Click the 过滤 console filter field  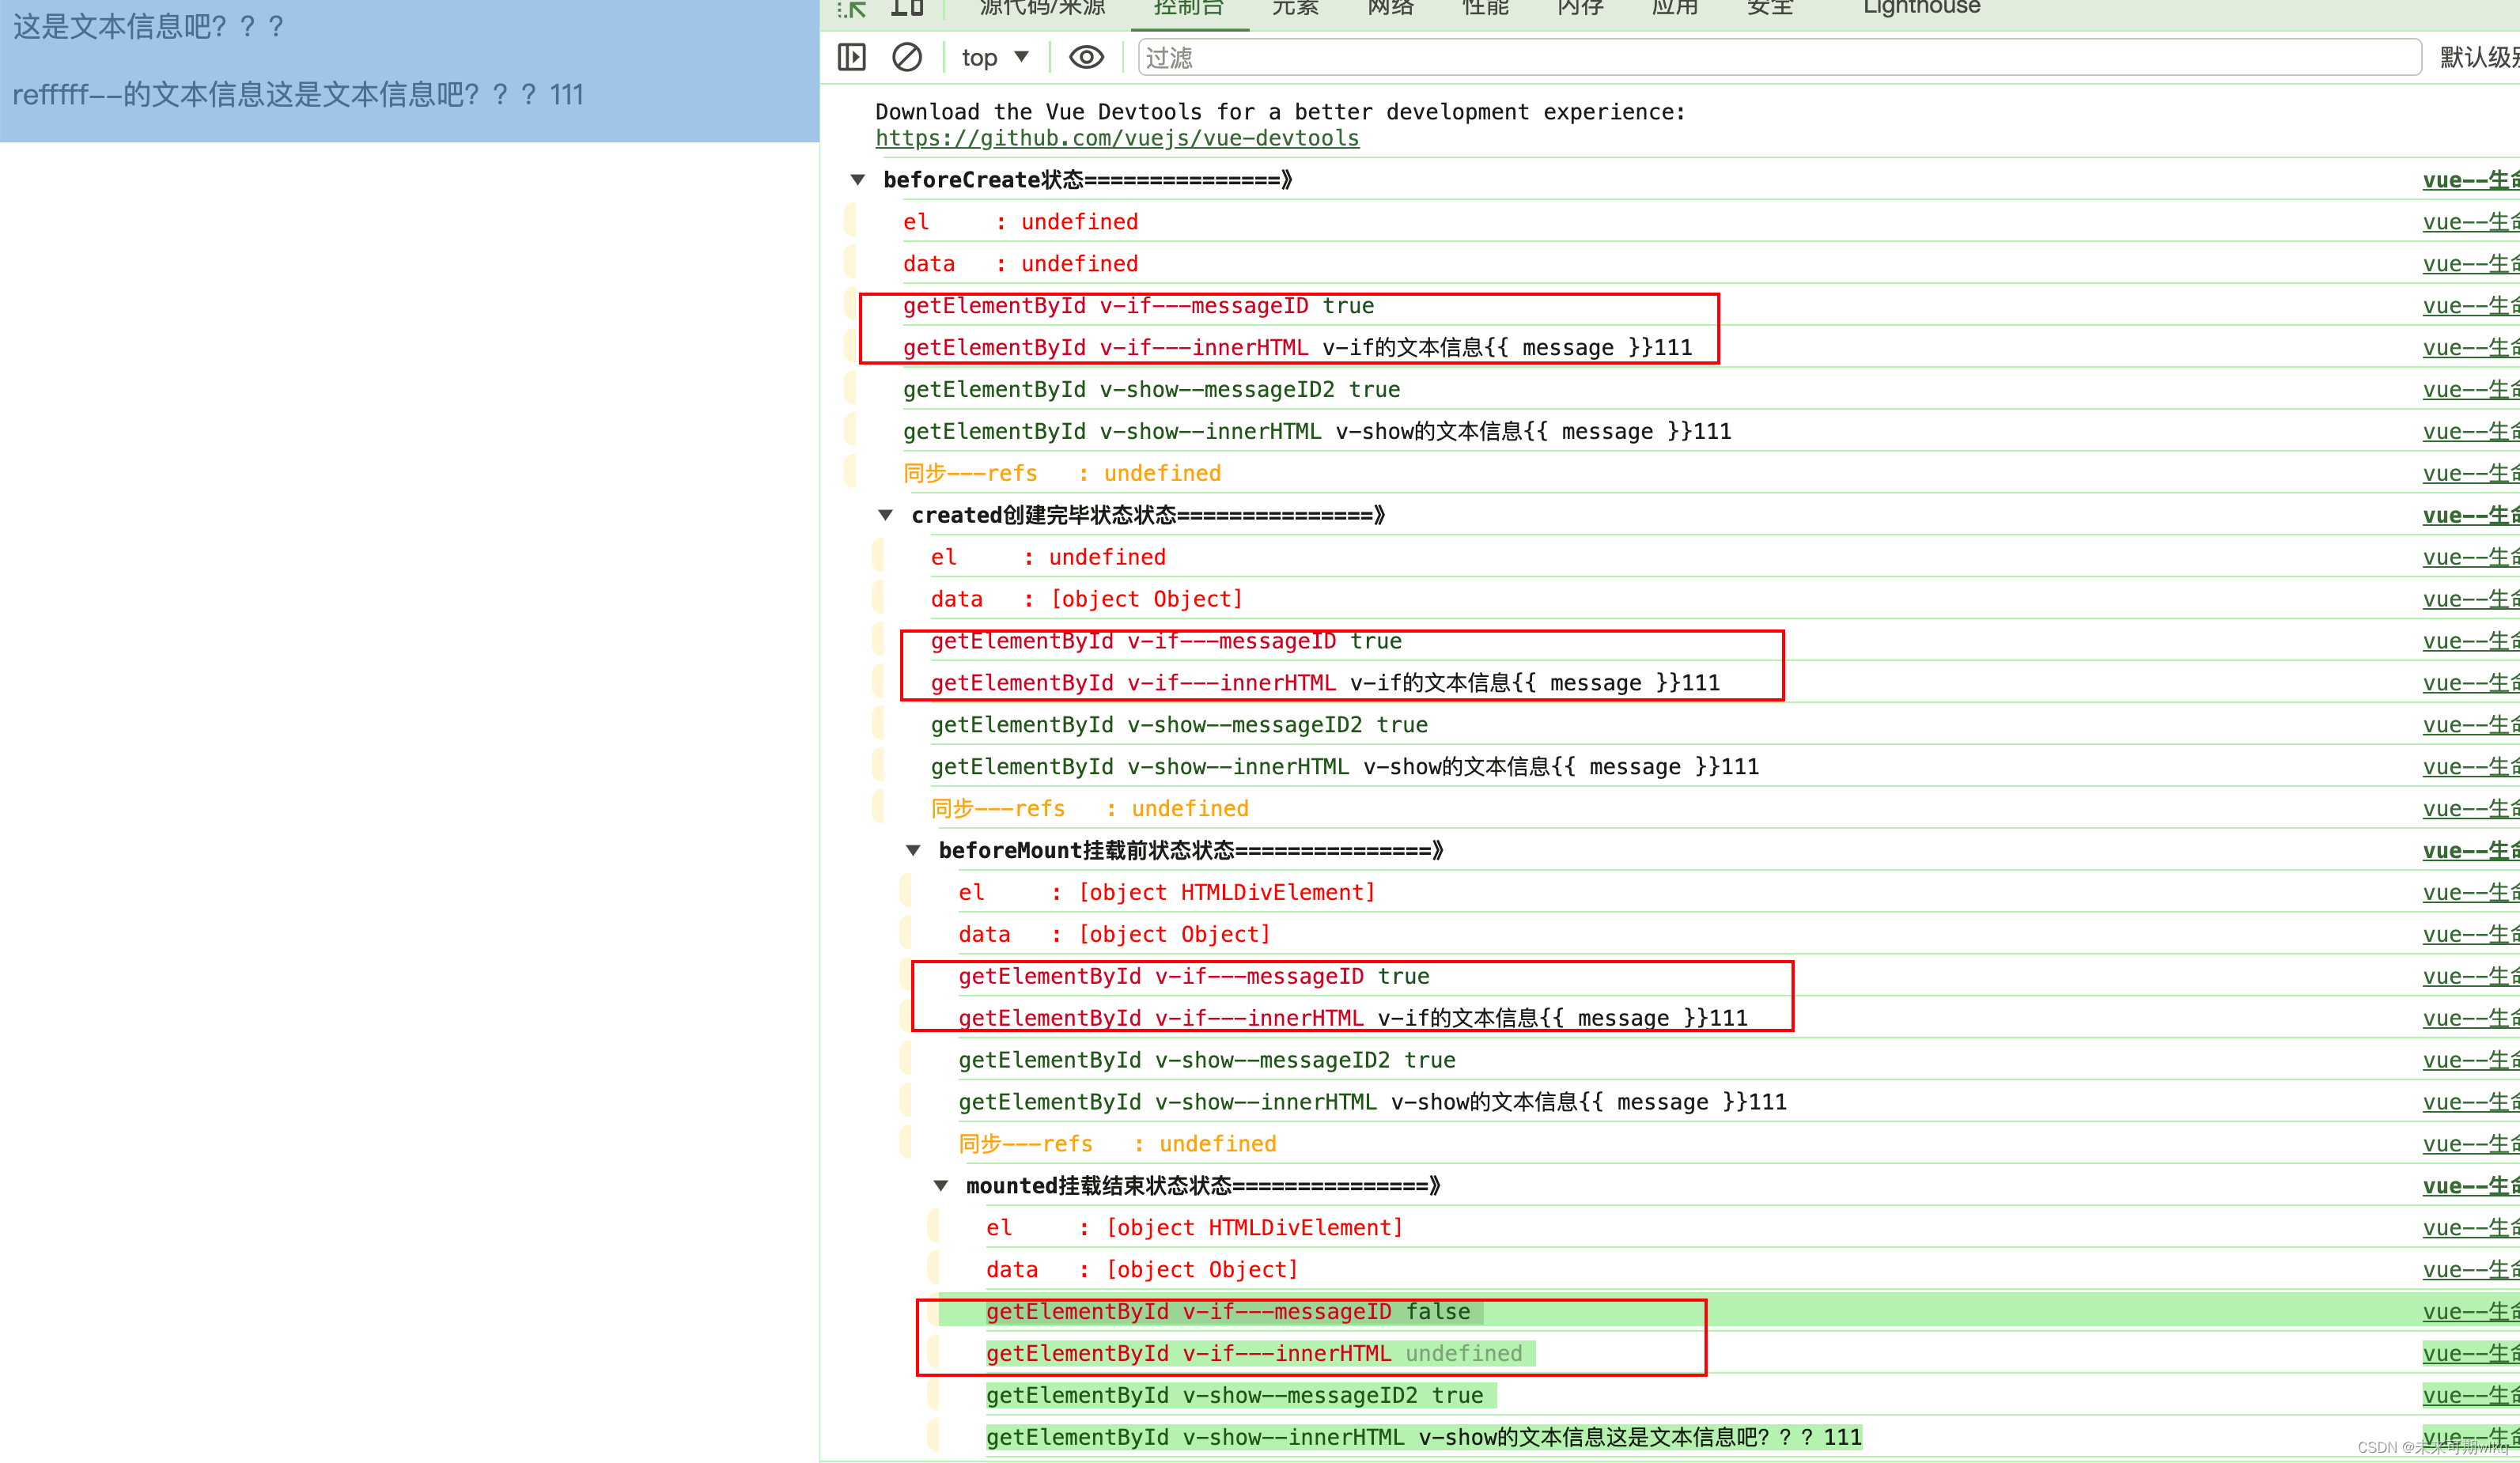pos(1780,57)
